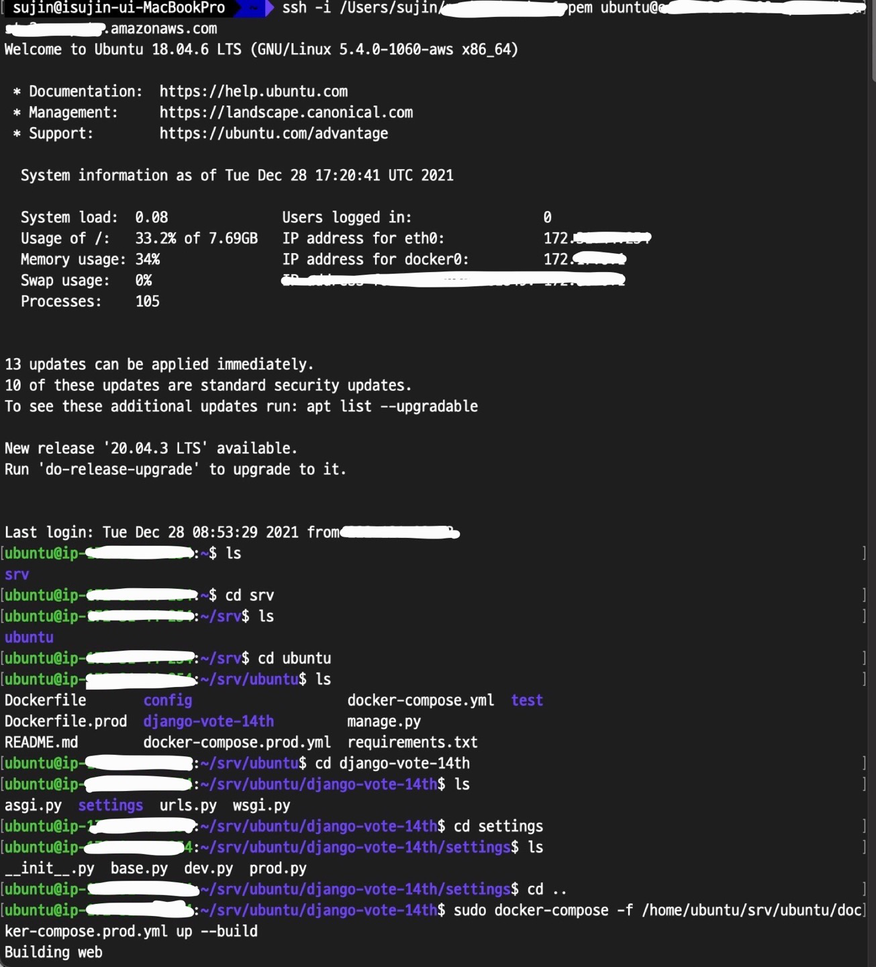
Task: Select the Dockerfile.prod filename
Action: tap(66, 721)
